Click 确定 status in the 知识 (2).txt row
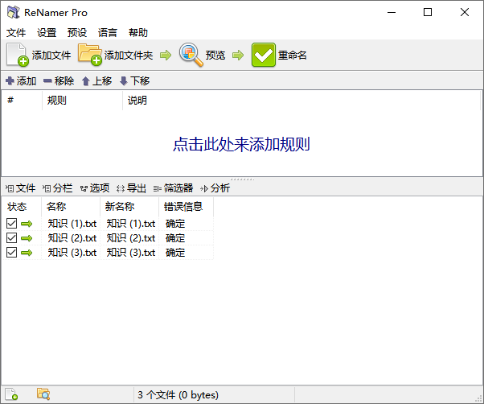This screenshot has height=404, width=484. click(x=175, y=238)
